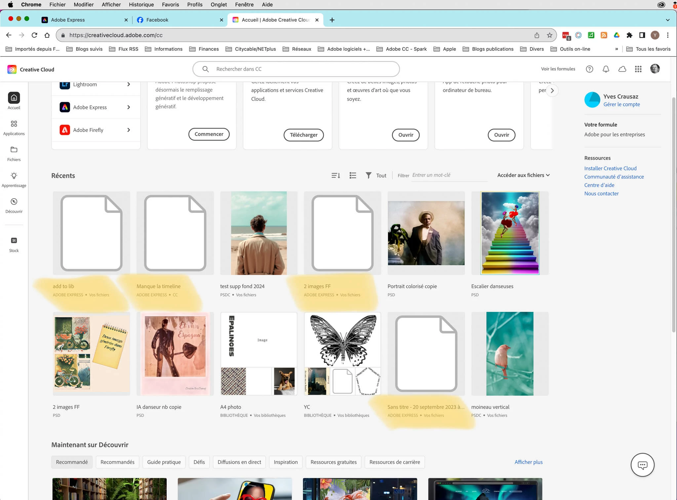Click the Télécharger button

coord(303,135)
